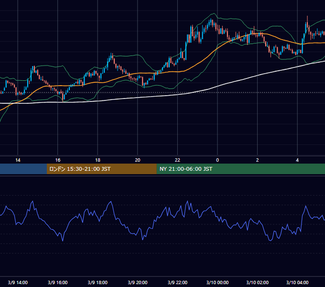Screen dimensions: 325x287
Task: Click the '2' hour label on price chart axis
Action: (258, 160)
